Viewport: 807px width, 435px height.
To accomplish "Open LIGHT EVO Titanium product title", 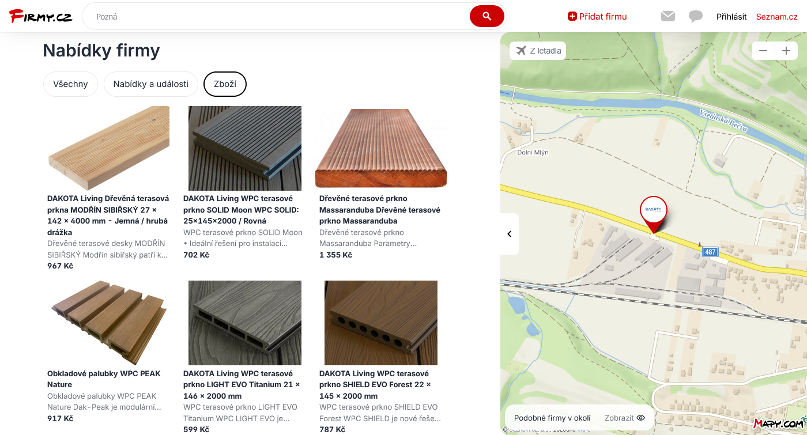I will 242,385.
